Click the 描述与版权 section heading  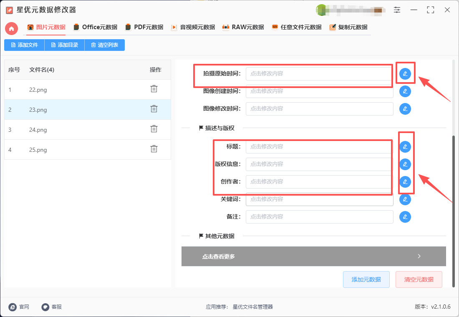(217, 128)
